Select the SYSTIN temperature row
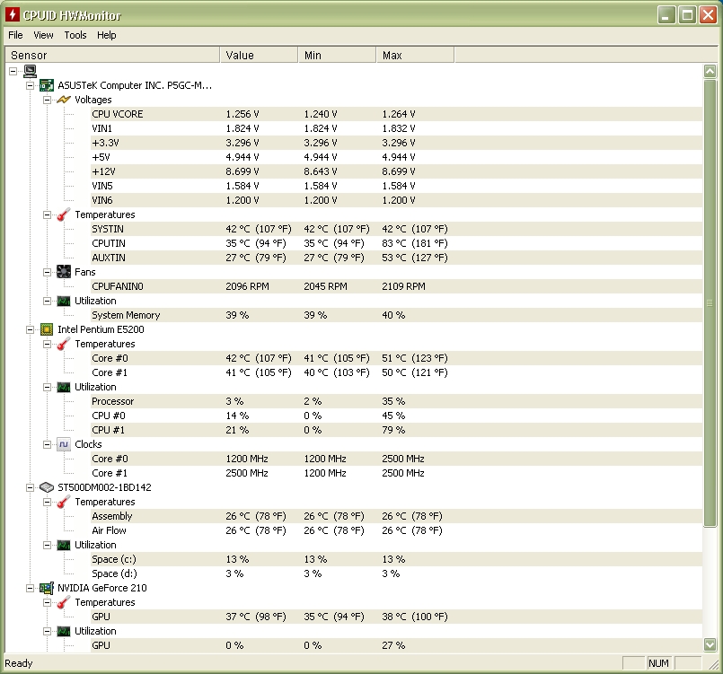 pyautogui.click(x=397, y=229)
